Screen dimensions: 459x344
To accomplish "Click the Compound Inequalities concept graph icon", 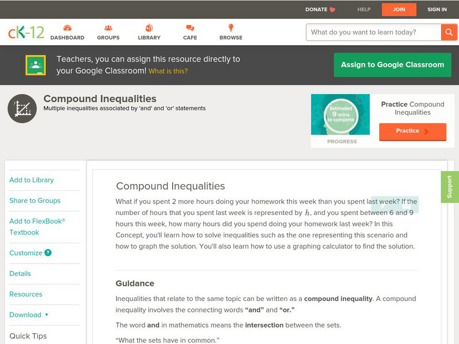I will pos(22,108).
